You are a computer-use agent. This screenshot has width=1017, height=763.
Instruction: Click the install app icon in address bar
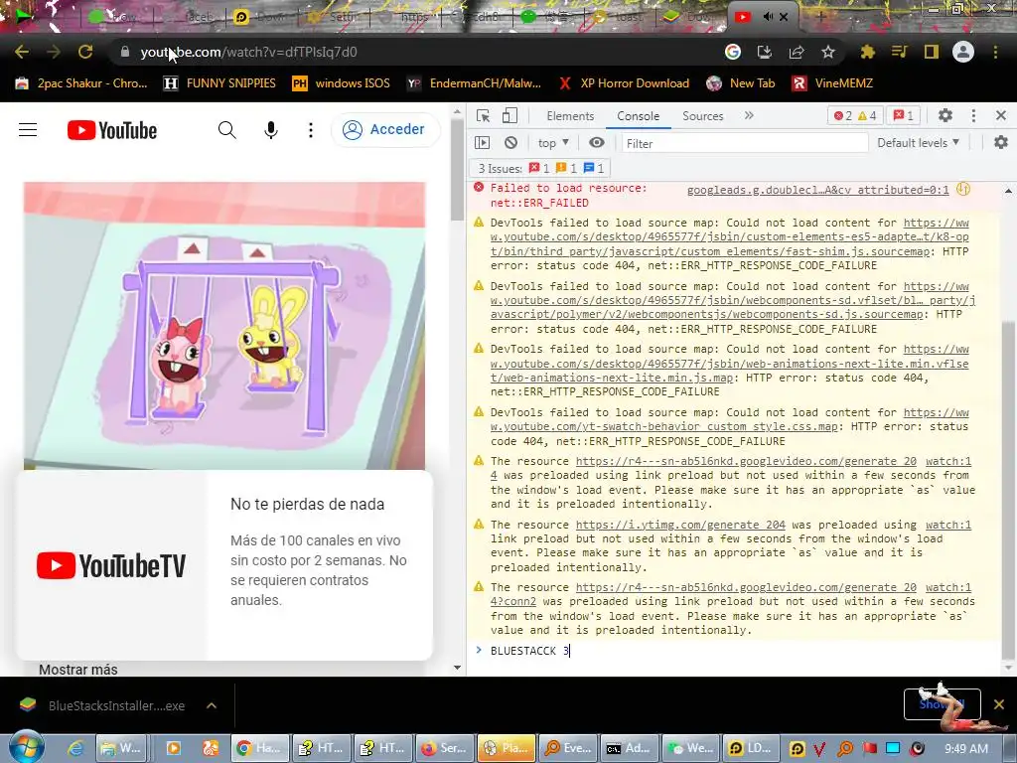click(x=765, y=52)
